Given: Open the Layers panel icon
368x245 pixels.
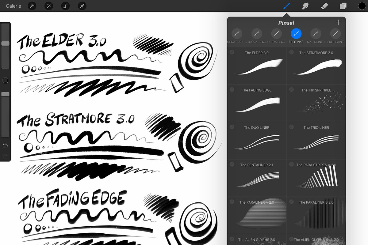Looking at the screenshot, I should [x=343, y=6].
